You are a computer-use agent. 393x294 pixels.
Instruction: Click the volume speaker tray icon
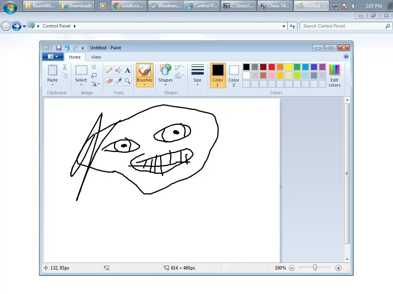(x=354, y=6)
